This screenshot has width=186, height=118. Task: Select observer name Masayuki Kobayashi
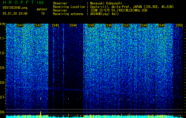[x=106, y=3]
